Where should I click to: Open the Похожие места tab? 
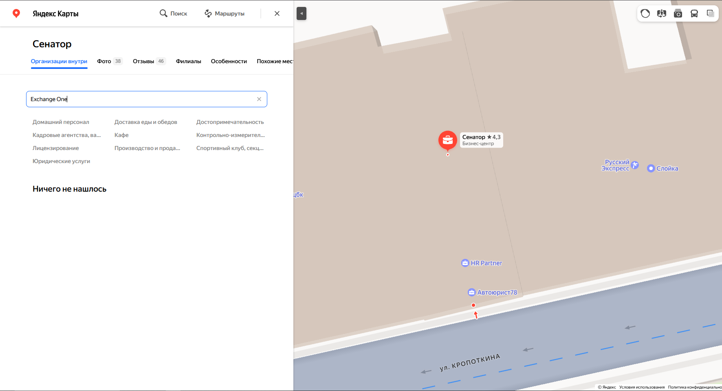click(275, 61)
